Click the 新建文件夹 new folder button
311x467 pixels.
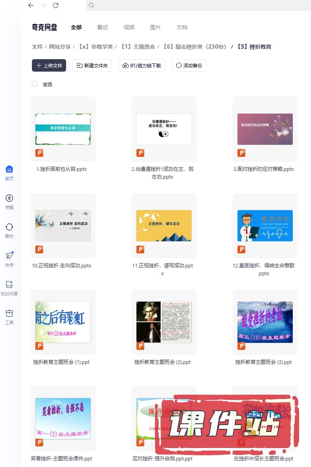(x=93, y=65)
